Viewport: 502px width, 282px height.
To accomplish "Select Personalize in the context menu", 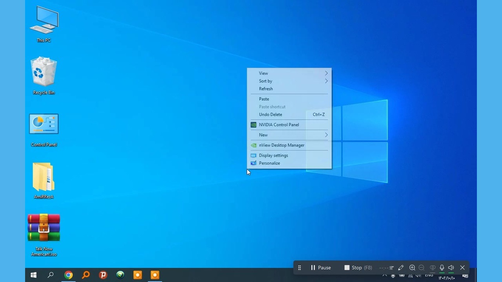I will (x=269, y=163).
